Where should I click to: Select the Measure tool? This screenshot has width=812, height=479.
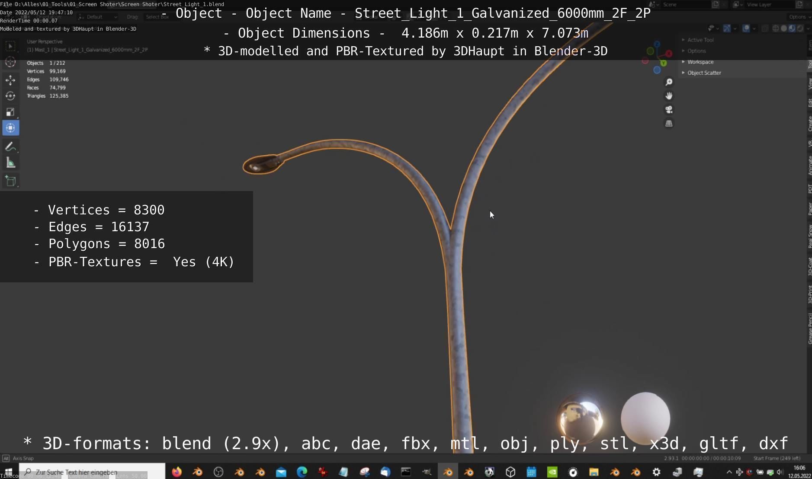click(10, 163)
